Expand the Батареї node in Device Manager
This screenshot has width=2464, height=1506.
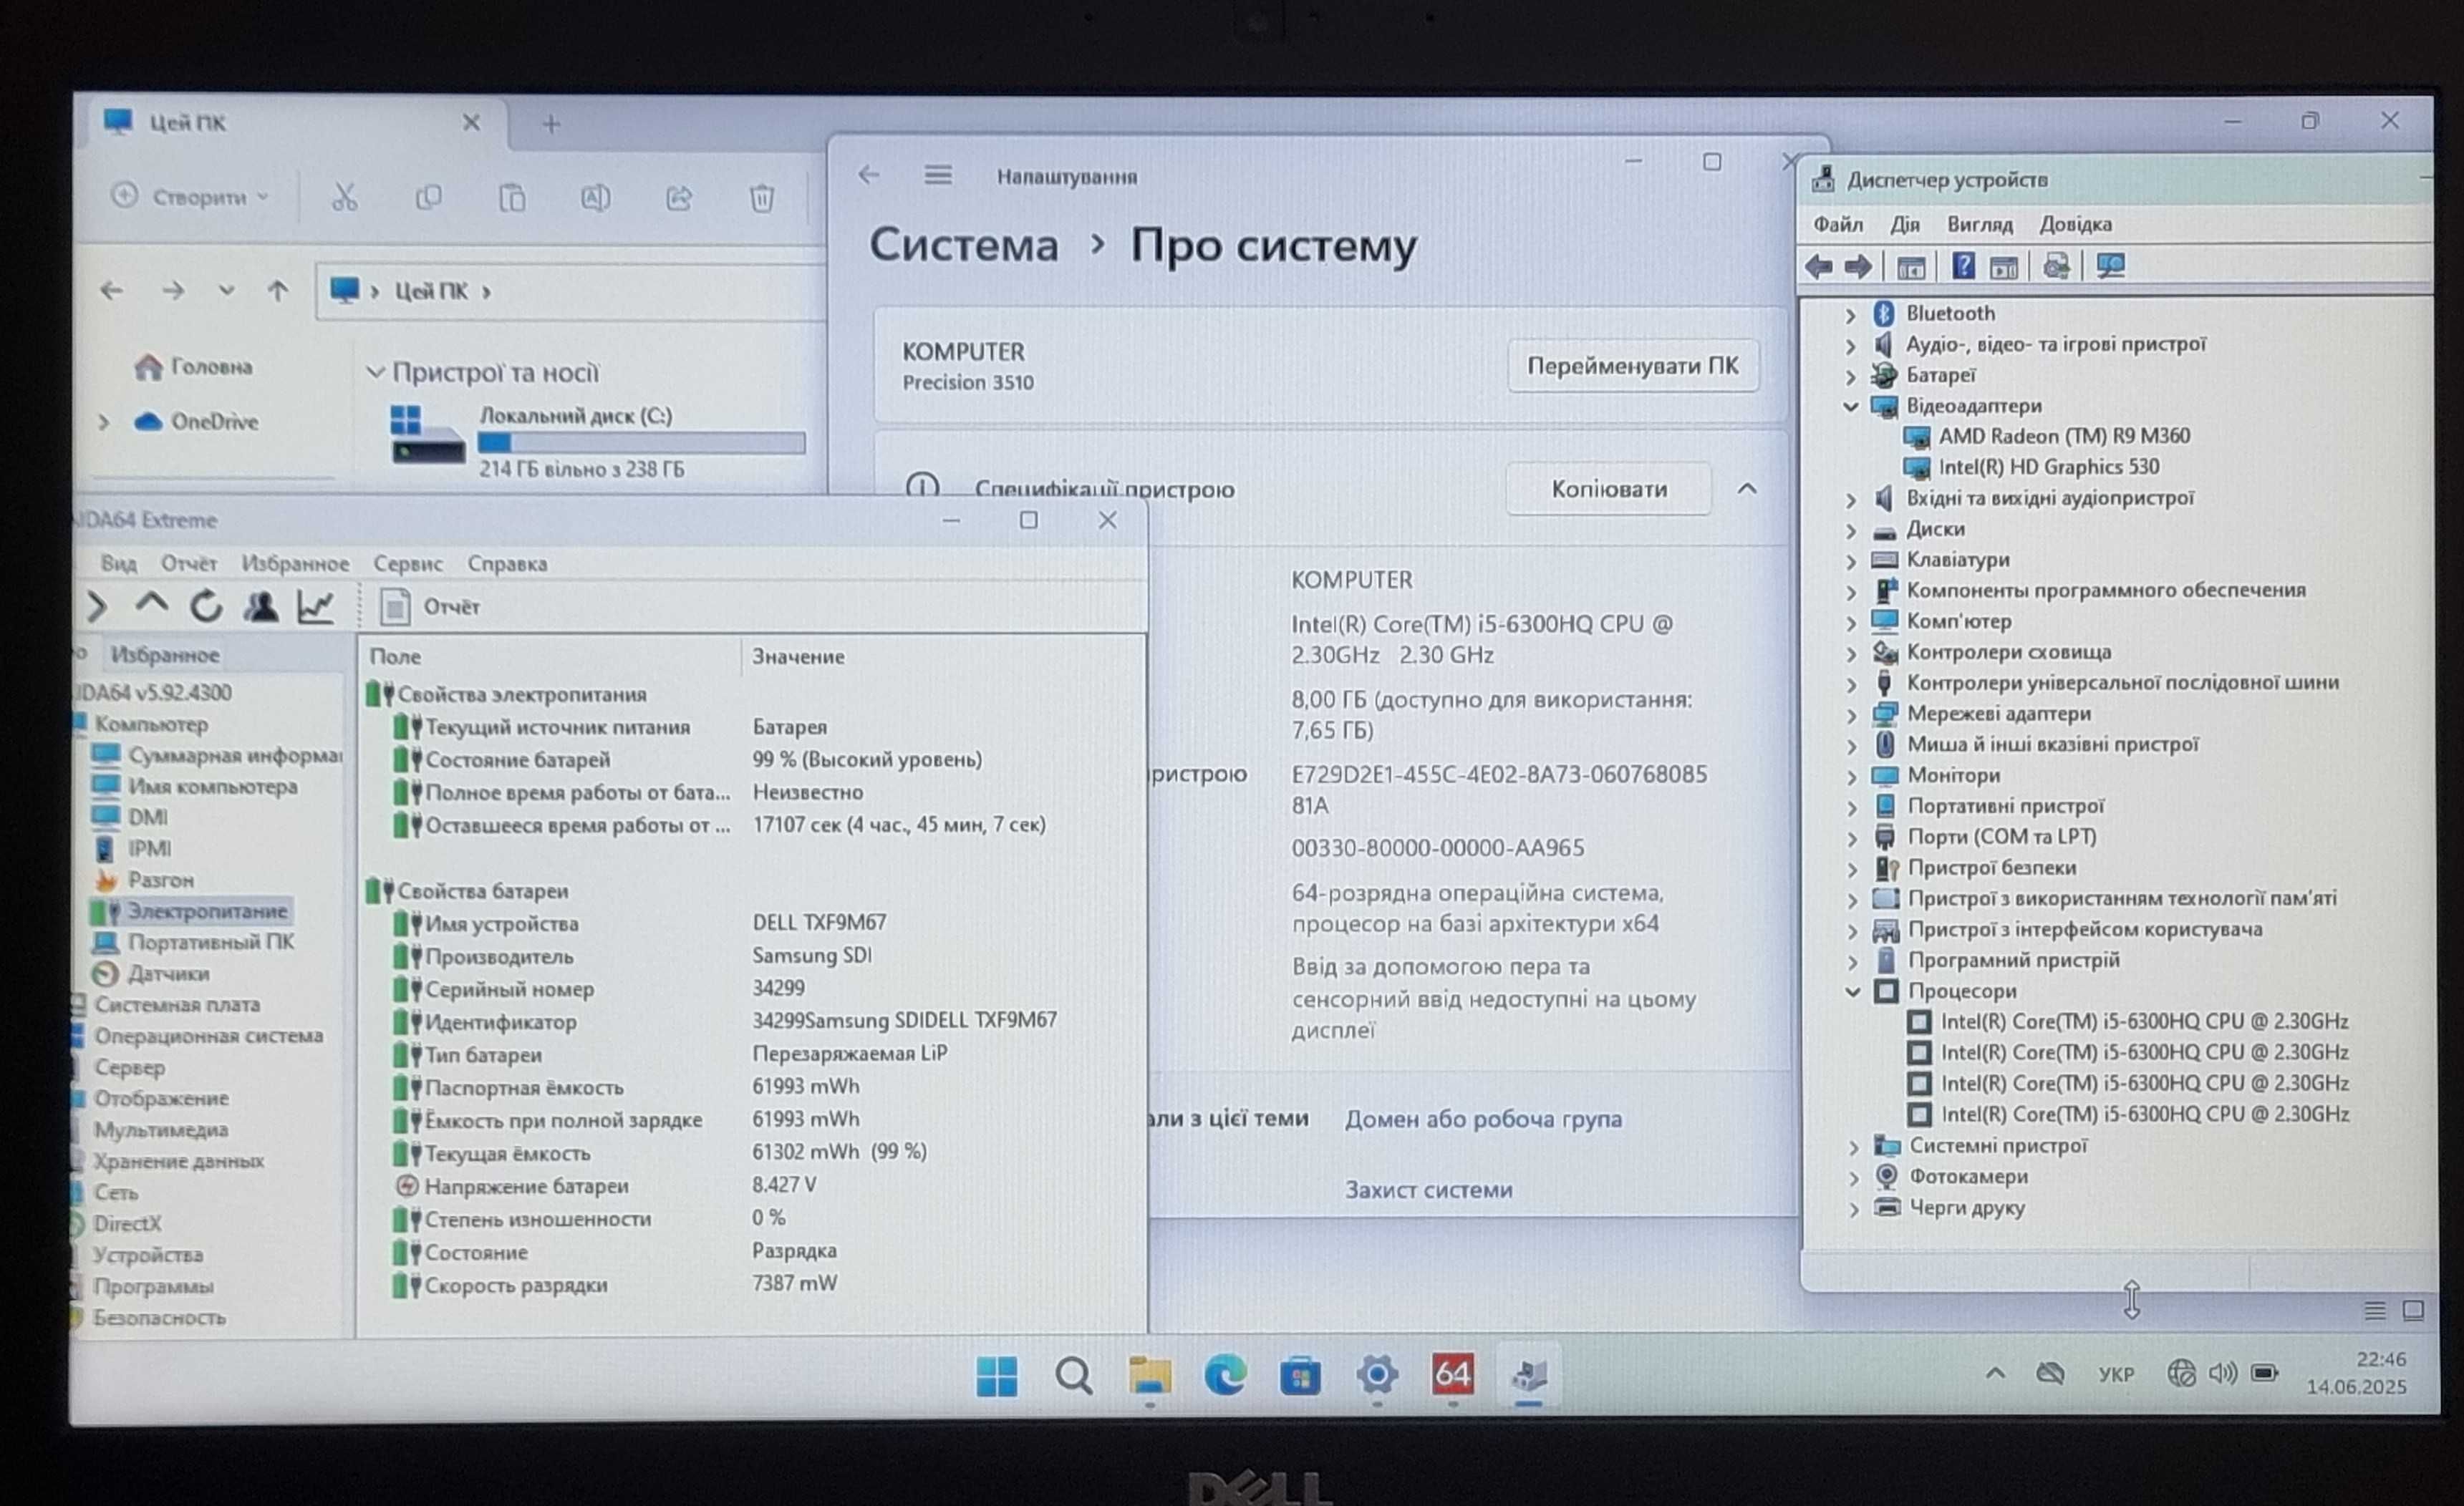click(1850, 376)
